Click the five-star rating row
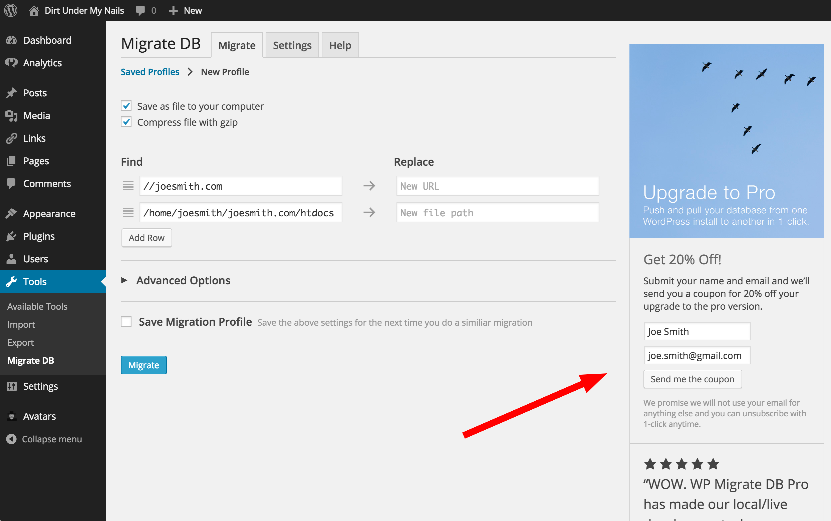This screenshot has height=521, width=831. coord(681,464)
